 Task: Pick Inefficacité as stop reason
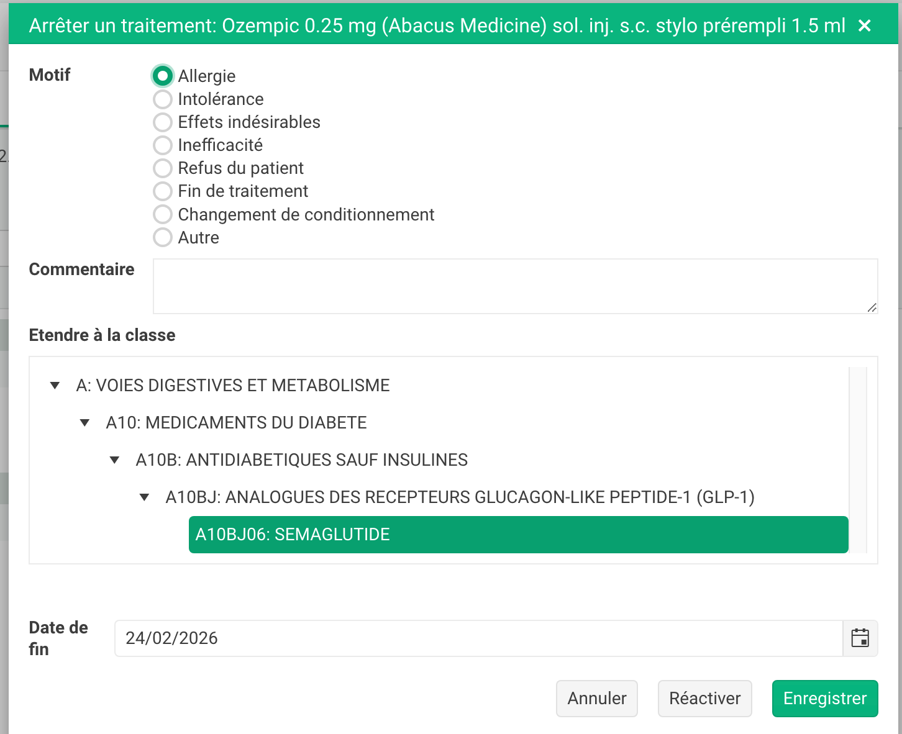tap(163, 145)
